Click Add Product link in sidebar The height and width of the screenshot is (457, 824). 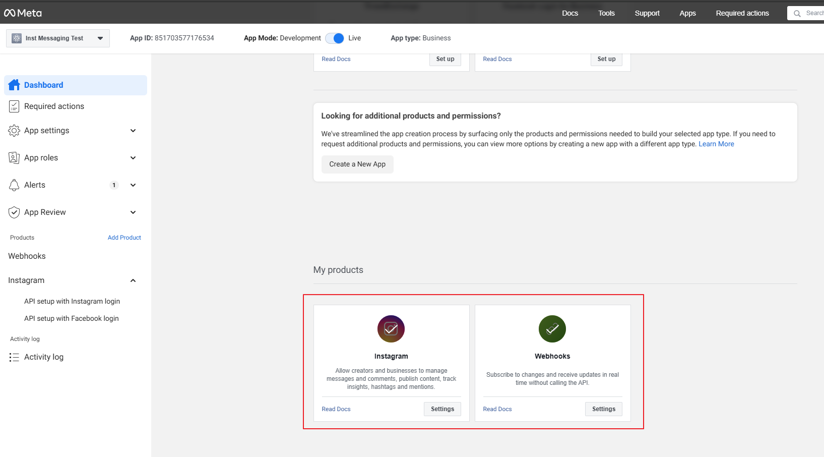124,238
